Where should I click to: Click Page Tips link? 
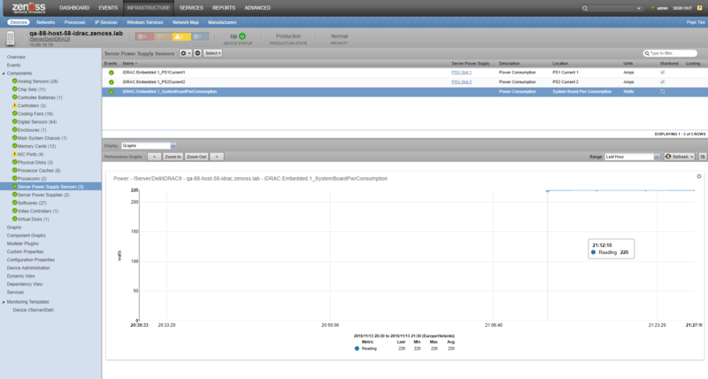[x=696, y=22]
